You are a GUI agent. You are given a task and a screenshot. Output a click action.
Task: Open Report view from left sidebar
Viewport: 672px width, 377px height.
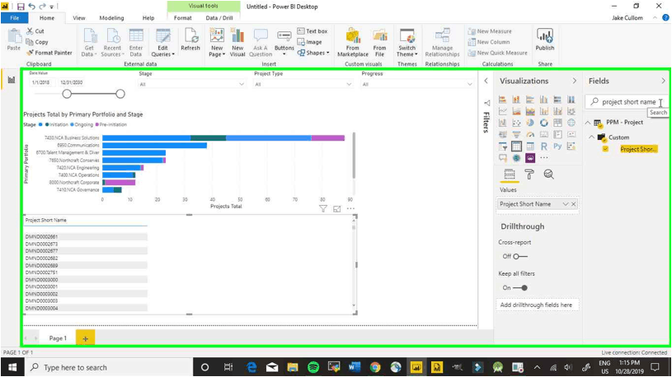point(12,80)
